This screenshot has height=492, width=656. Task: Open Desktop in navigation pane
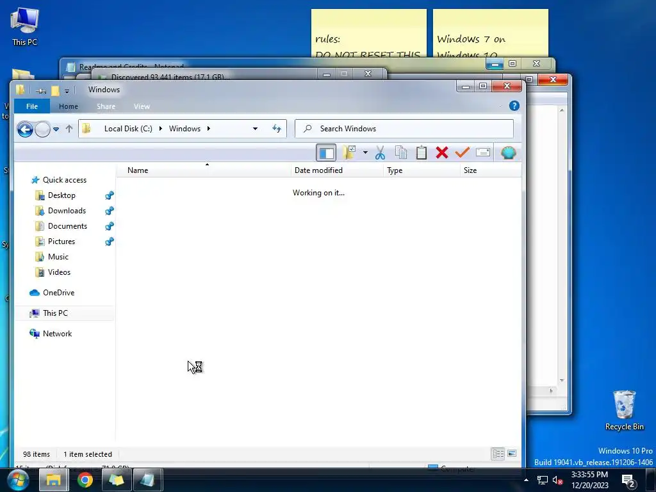click(61, 195)
